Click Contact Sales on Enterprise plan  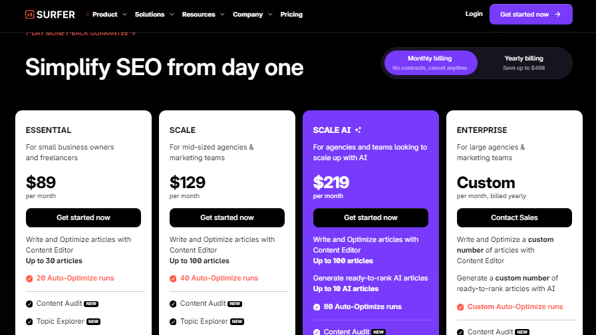tap(514, 217)
